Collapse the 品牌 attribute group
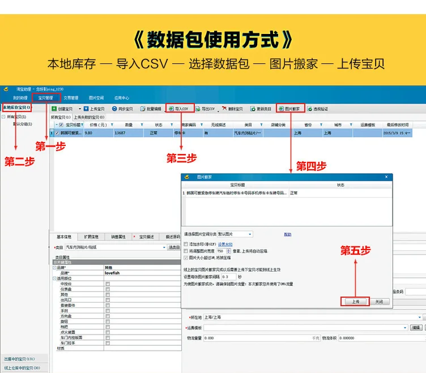Viewport: 426px width, 373px height. [x=54, y=267]
